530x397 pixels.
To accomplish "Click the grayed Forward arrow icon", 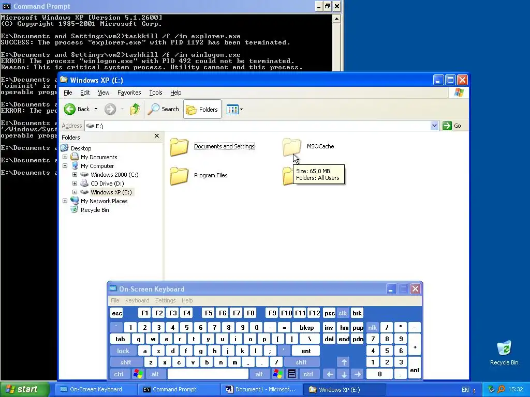I will [x=110, y=109].
